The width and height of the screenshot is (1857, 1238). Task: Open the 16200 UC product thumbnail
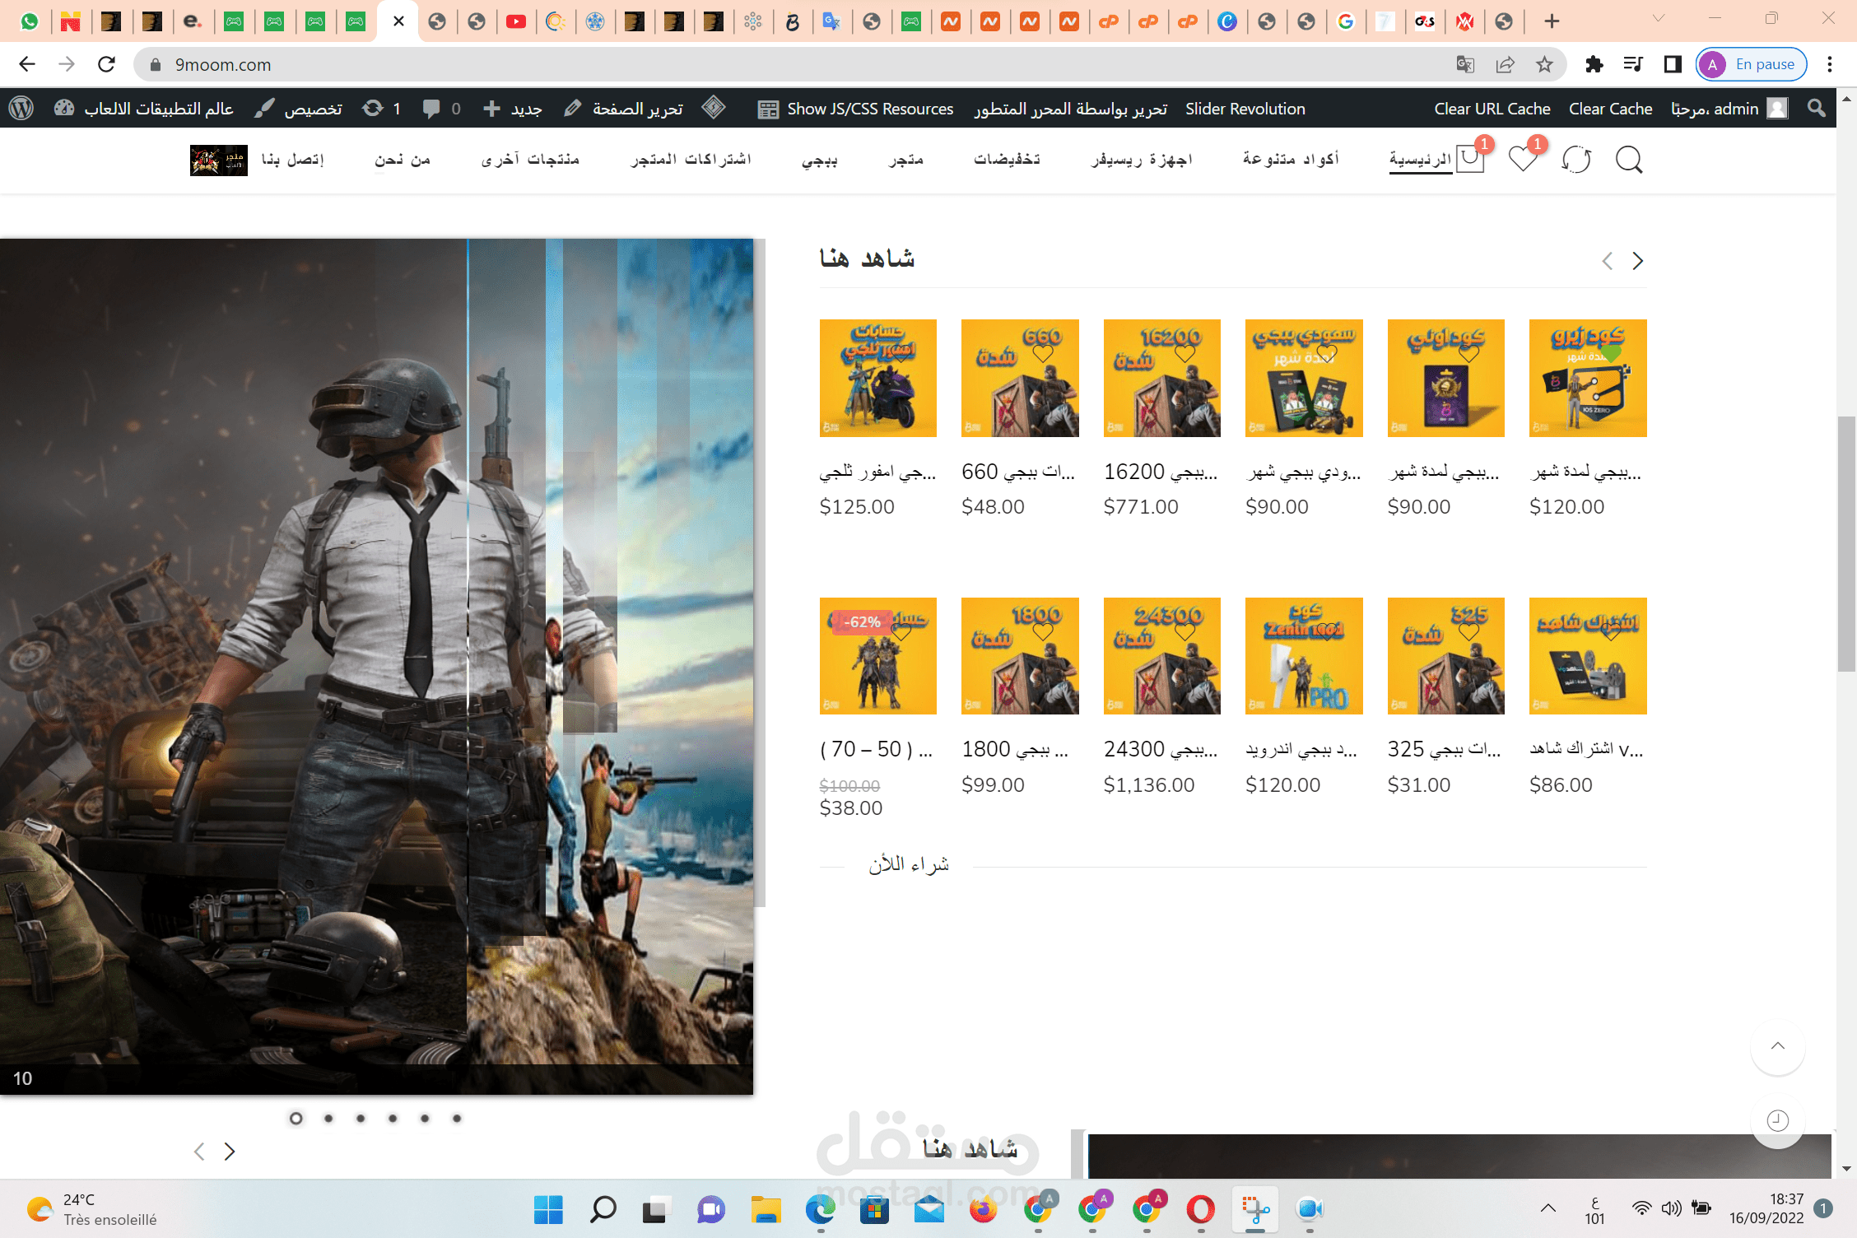click(1162, 378)
